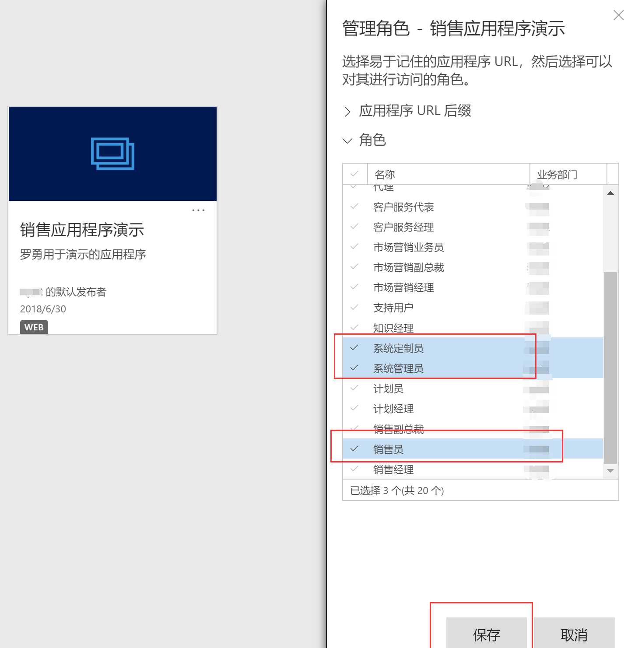Check the 市场营销副总裁 role
The image size is (624, 648).
click(354, 267)
